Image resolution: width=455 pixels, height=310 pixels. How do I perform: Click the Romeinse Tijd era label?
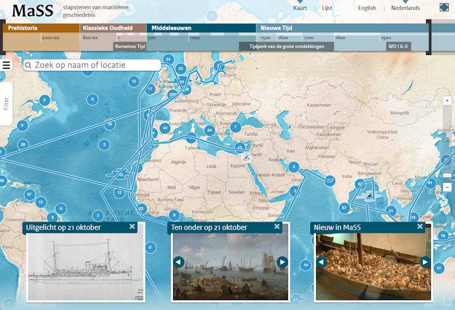tap(130, 46)
